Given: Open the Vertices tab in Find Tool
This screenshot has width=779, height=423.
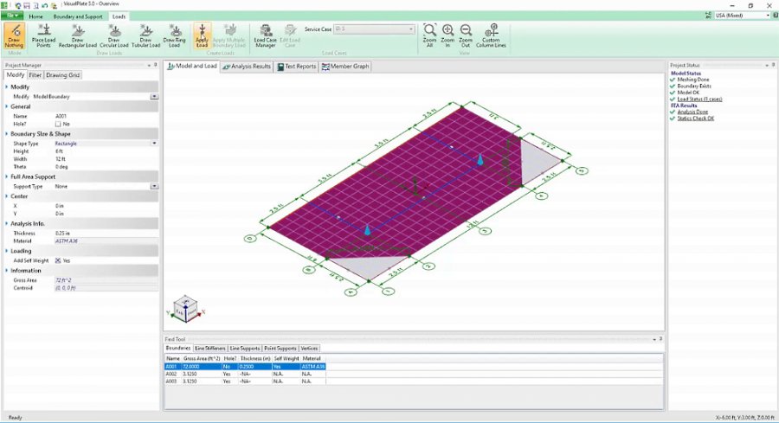Looking at the screenshot, I should 309,349.
